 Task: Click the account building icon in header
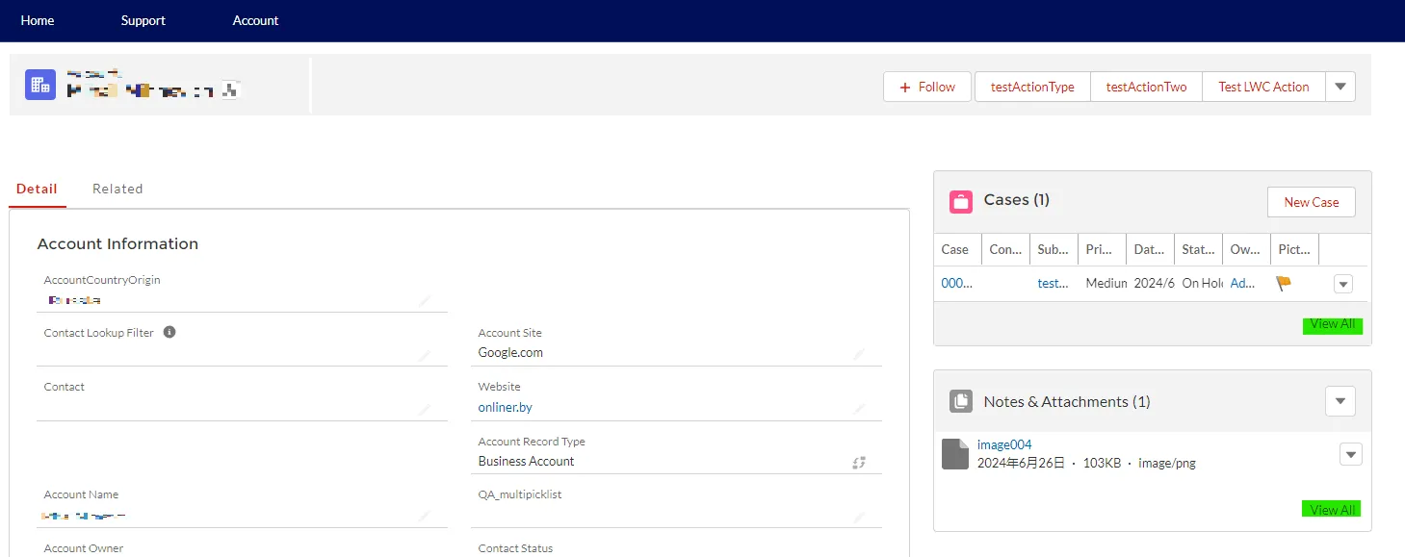tap(39, 85)
